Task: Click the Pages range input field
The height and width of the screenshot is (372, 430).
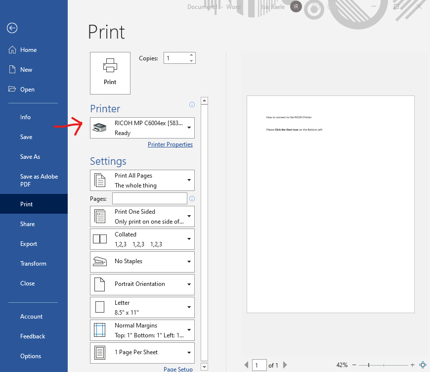Action: point(150,198)
